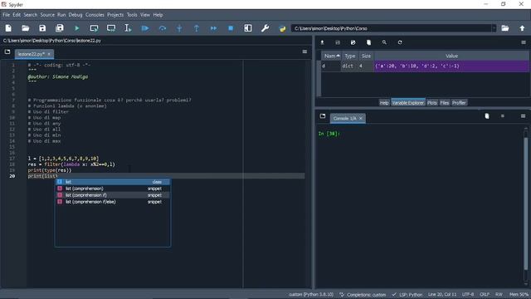Open file using the folder toolbar icon
The image size is (531, 299).
coord(26,28)
